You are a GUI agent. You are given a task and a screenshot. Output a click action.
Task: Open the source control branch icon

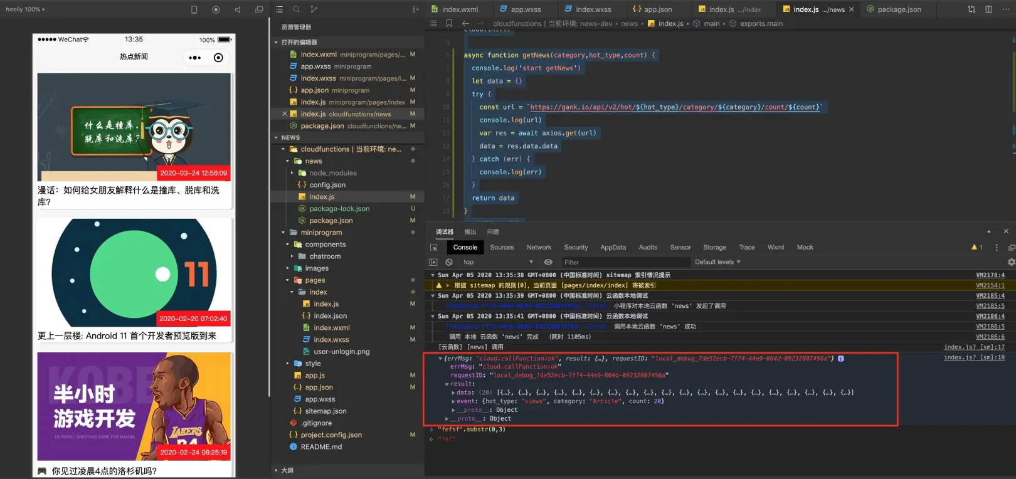[314, 9]
